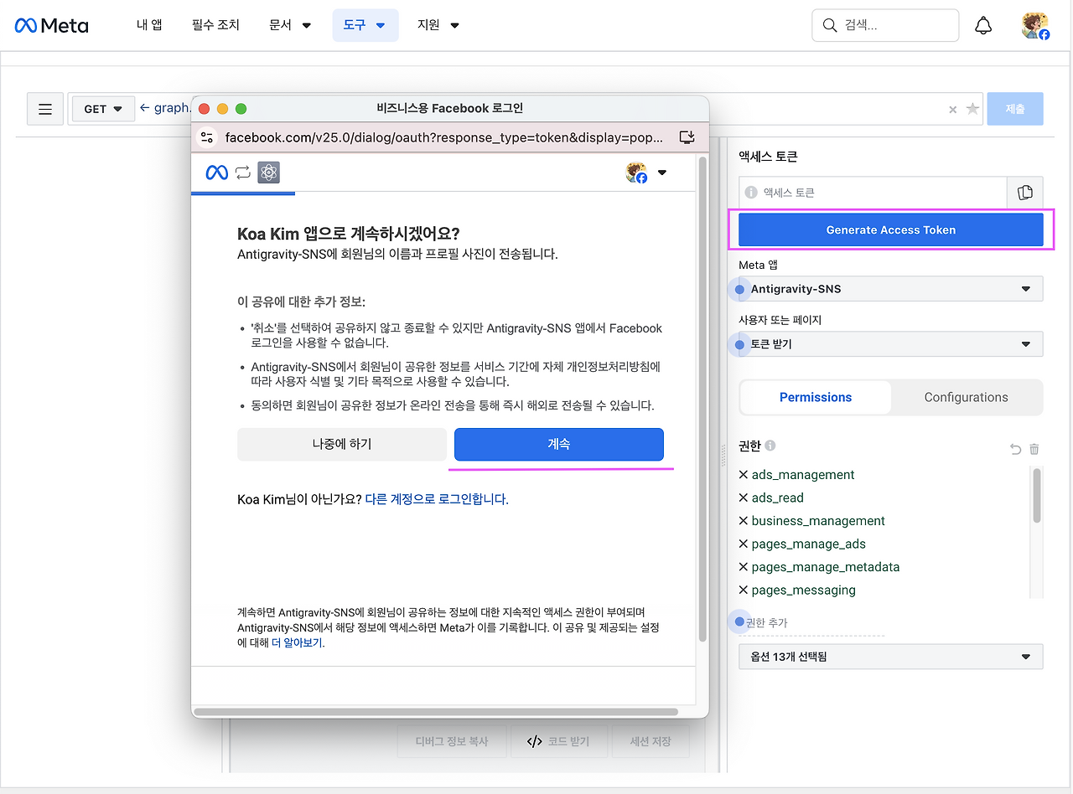Copy the access token with the clipboard icon
Image resolution: width=1073 pixels, height=794 pixels.
1025,193
